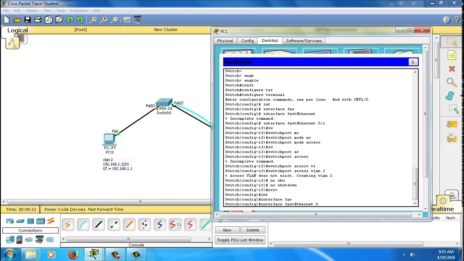Add a simple PDU with the envelope icon
Image resolution: width=464 pixels, height=261 pixels.
[452, 125]
